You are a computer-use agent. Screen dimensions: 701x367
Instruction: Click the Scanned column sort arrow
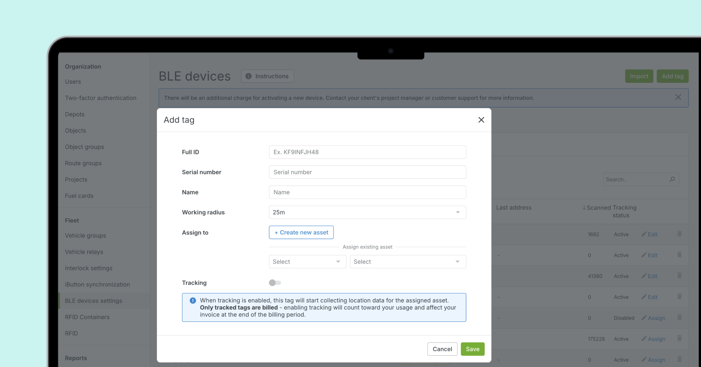tap(584, 208)
